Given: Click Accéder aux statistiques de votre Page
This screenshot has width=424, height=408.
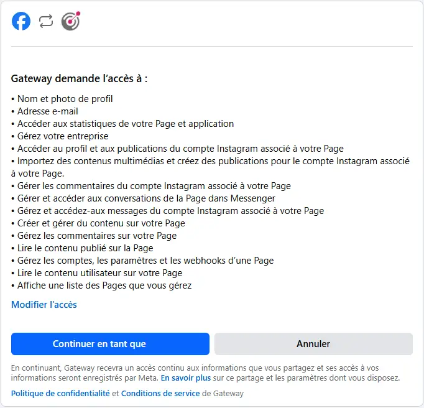Looking at the screenshot, I should click(125, 124).
